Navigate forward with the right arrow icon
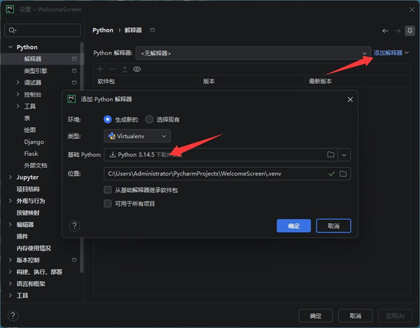Screen dimensions: 420x328 (x=398, y=31)
